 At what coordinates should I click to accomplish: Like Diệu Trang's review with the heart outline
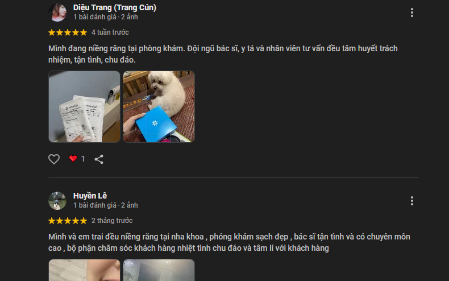tap(54, 159)
